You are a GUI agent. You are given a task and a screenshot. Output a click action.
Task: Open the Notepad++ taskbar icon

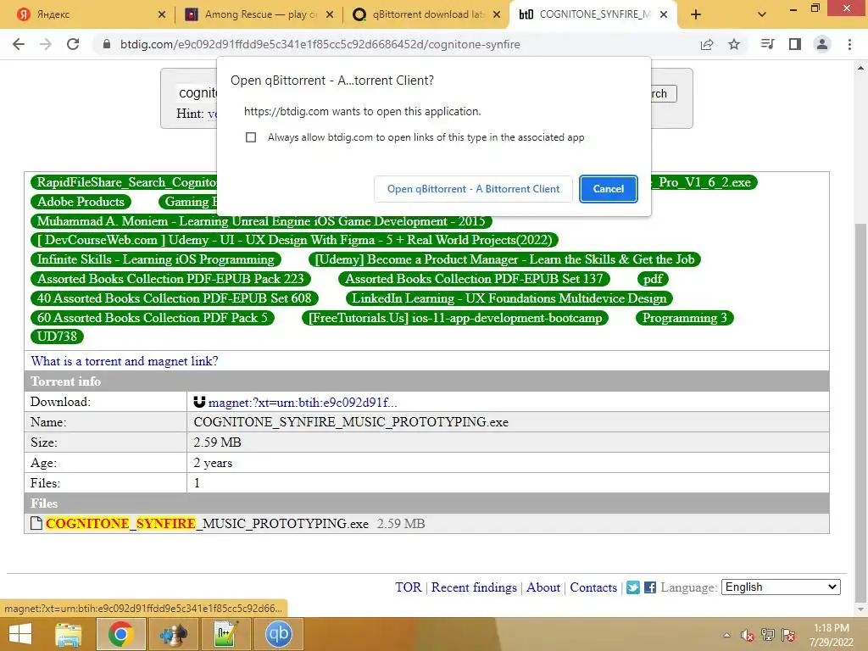[x=225, y=634]
